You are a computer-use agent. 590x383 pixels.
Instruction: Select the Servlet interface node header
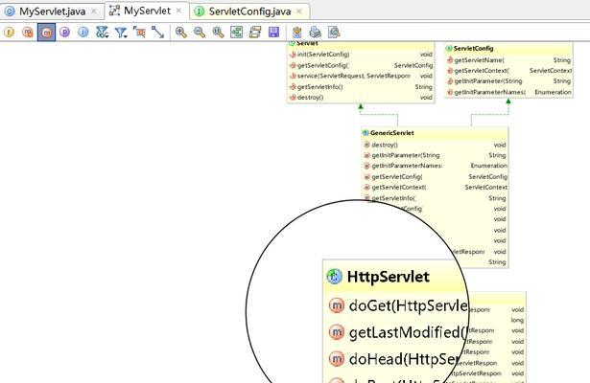point(361,44)
